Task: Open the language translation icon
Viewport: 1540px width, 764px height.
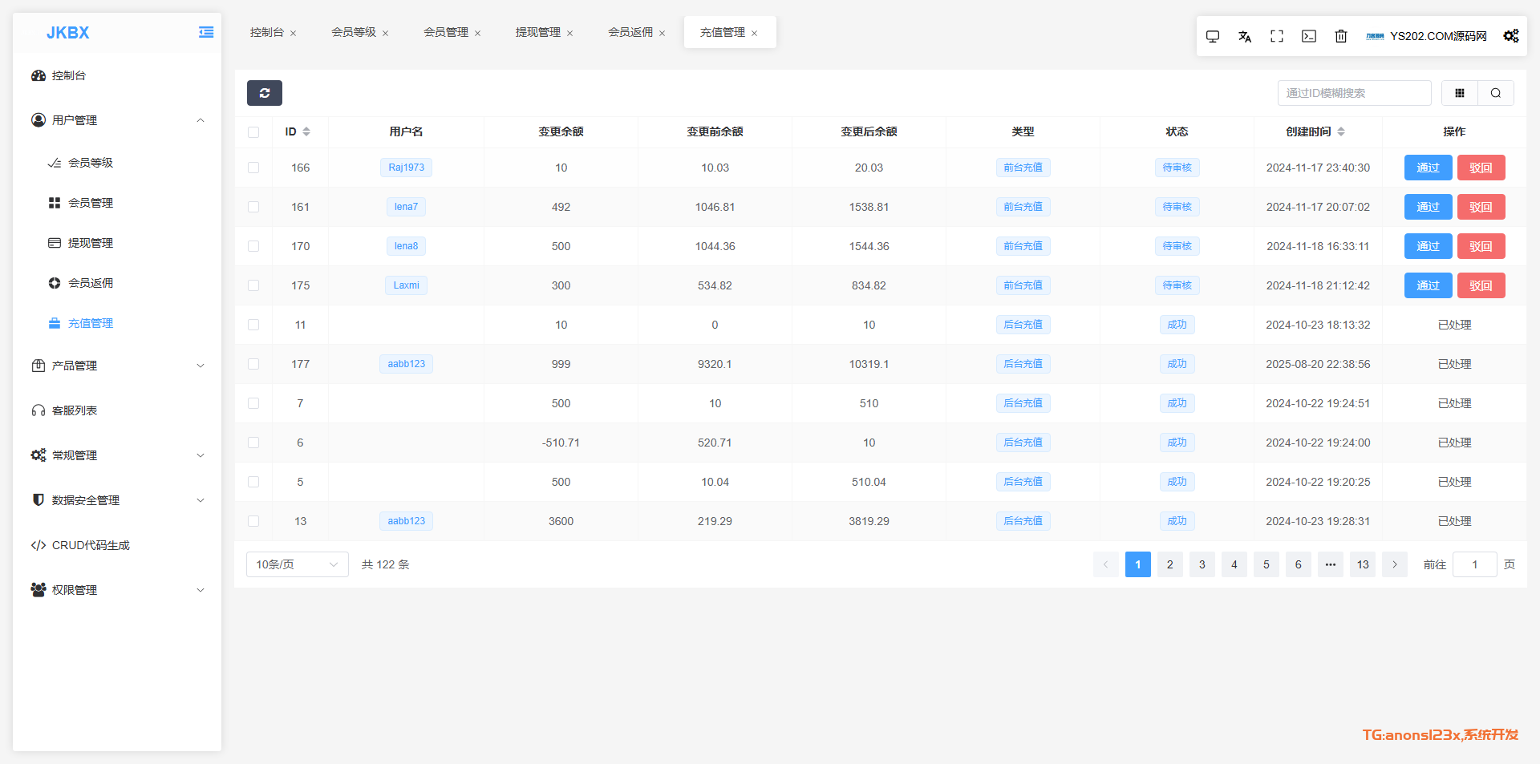Action: pyautogui.click(x=1244, y=36)
